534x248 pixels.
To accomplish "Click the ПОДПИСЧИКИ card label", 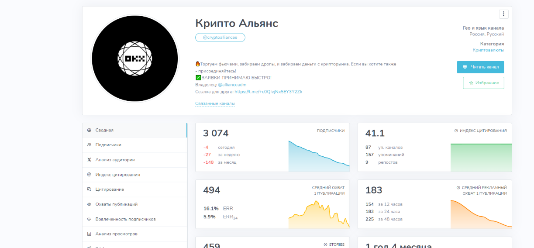I will (331, 131).
